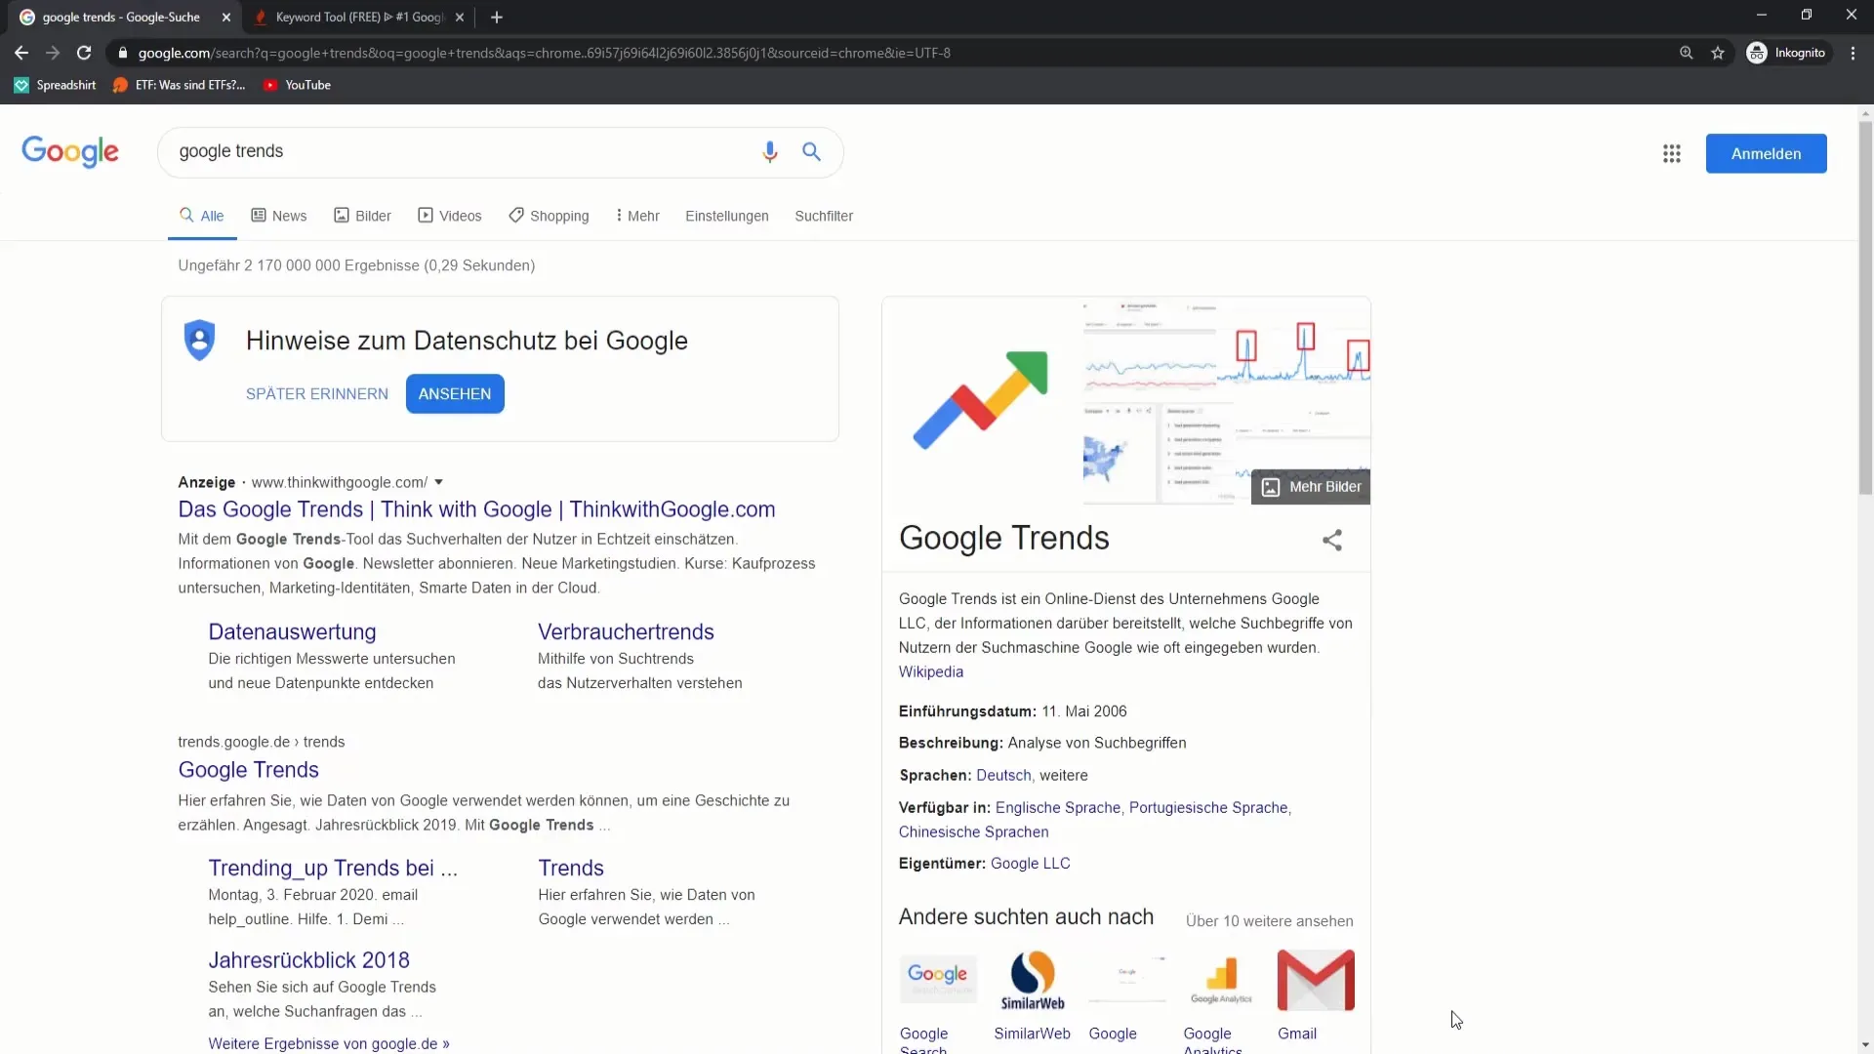Expand the Mehr search options menu
This screenshot has width=1874, height=1054.
coord(637,216)
